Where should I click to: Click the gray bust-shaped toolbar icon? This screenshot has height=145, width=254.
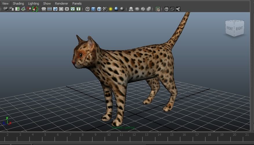131,9
